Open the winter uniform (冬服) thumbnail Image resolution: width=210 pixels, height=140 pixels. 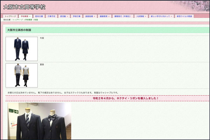pos(22,49)
